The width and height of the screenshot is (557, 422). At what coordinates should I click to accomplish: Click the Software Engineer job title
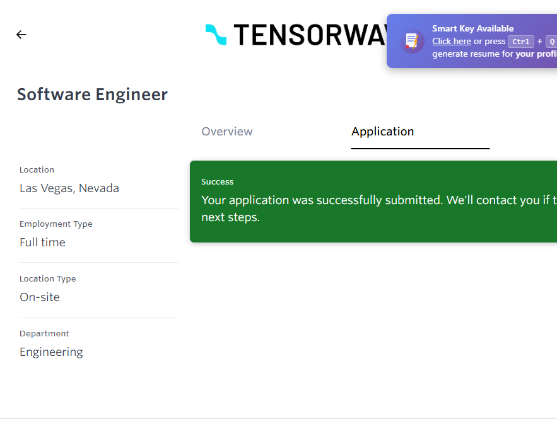92,94
